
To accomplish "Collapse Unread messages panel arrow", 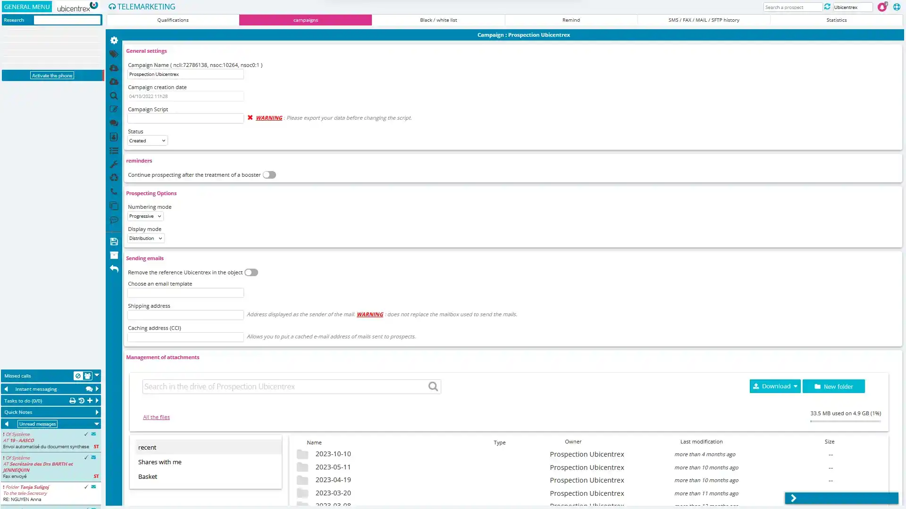I will (x=97, y=424).
